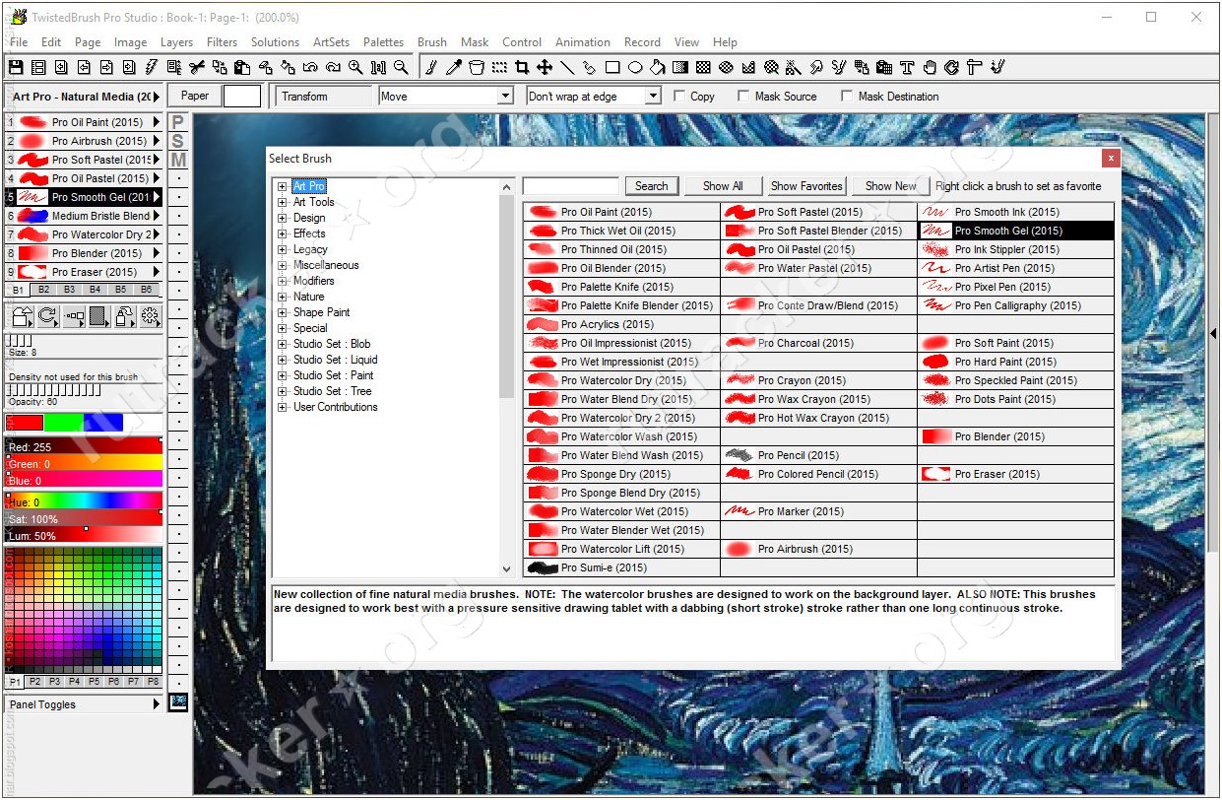Switch to the B3 brush tab
The image size is (1222, 800).
(x=69, y=290)
